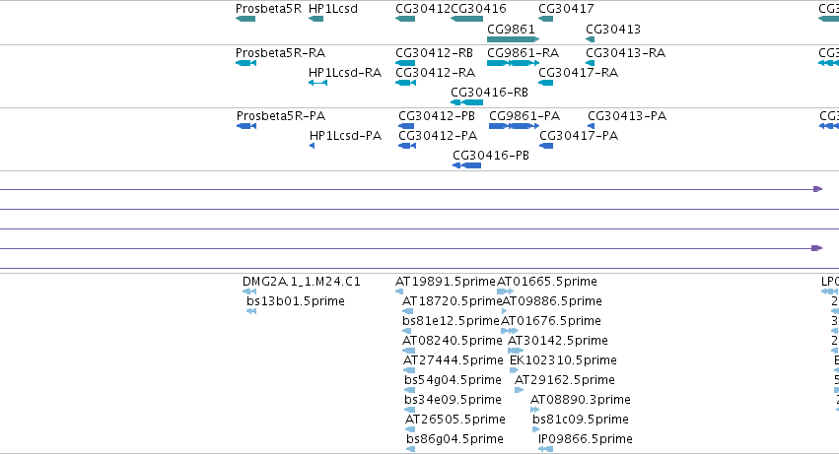Select the AT29162.5prime EST label
This screenshot has width=839, height=454.
(x=565, y=381)
